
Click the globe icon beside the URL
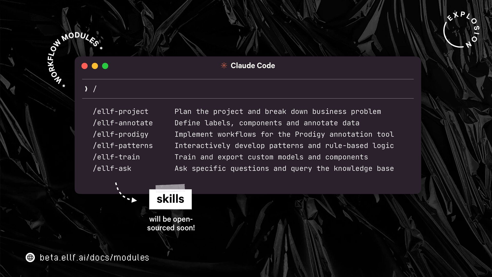click(30, 257)
